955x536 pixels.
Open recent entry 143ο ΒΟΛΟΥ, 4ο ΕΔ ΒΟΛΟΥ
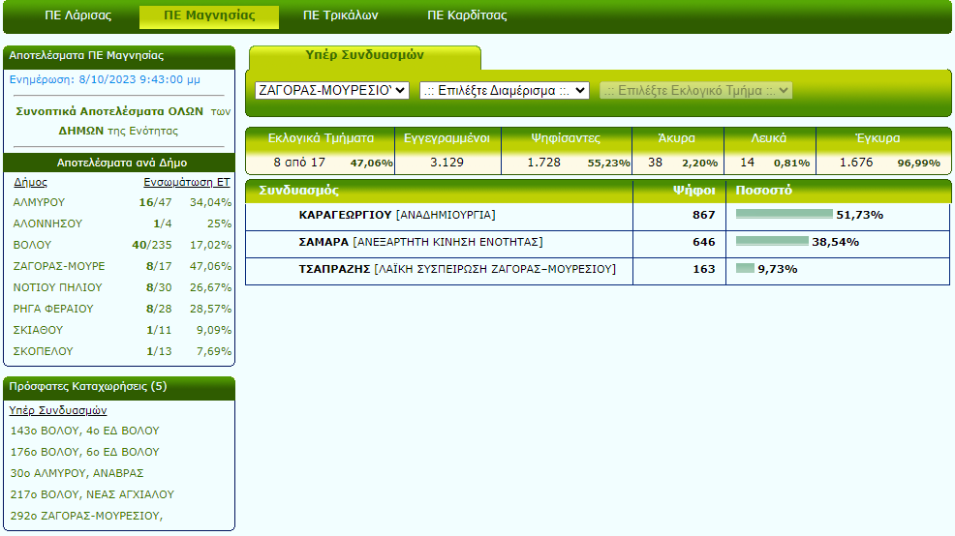point(84,431)
